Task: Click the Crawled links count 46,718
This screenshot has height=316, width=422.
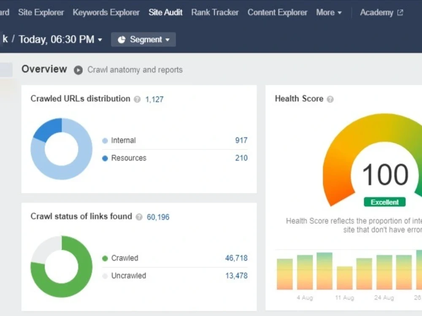Action: tap(236, 258)
